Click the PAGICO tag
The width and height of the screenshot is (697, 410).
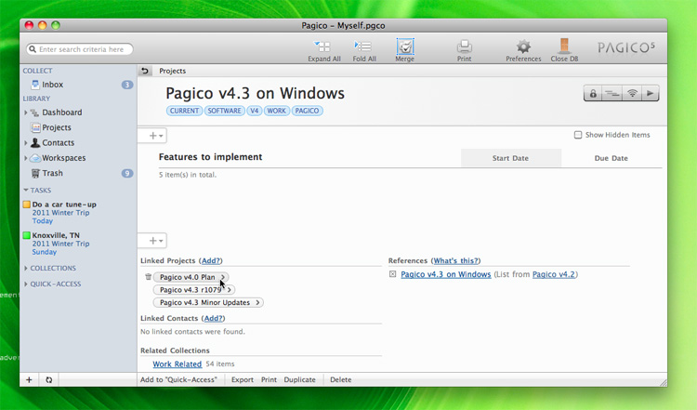pos(307,111)
